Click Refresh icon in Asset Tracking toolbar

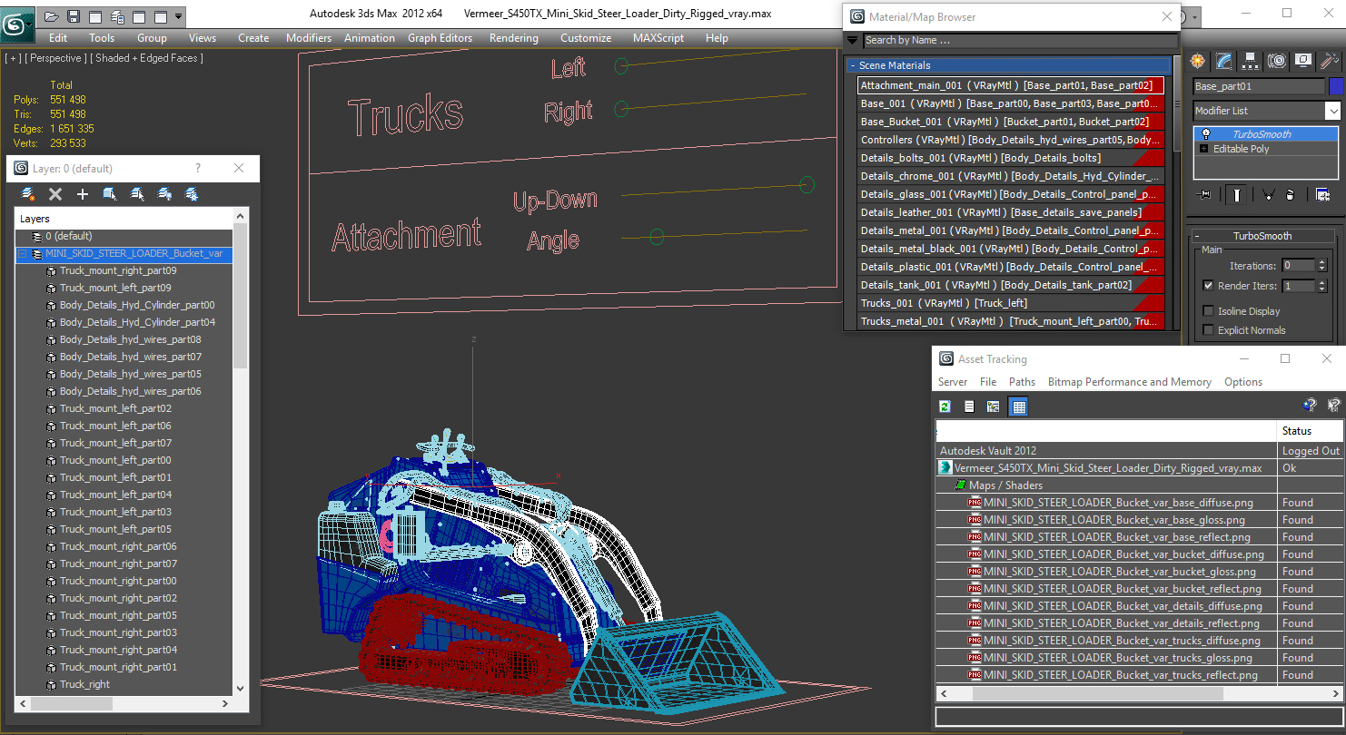pos(945,407)
